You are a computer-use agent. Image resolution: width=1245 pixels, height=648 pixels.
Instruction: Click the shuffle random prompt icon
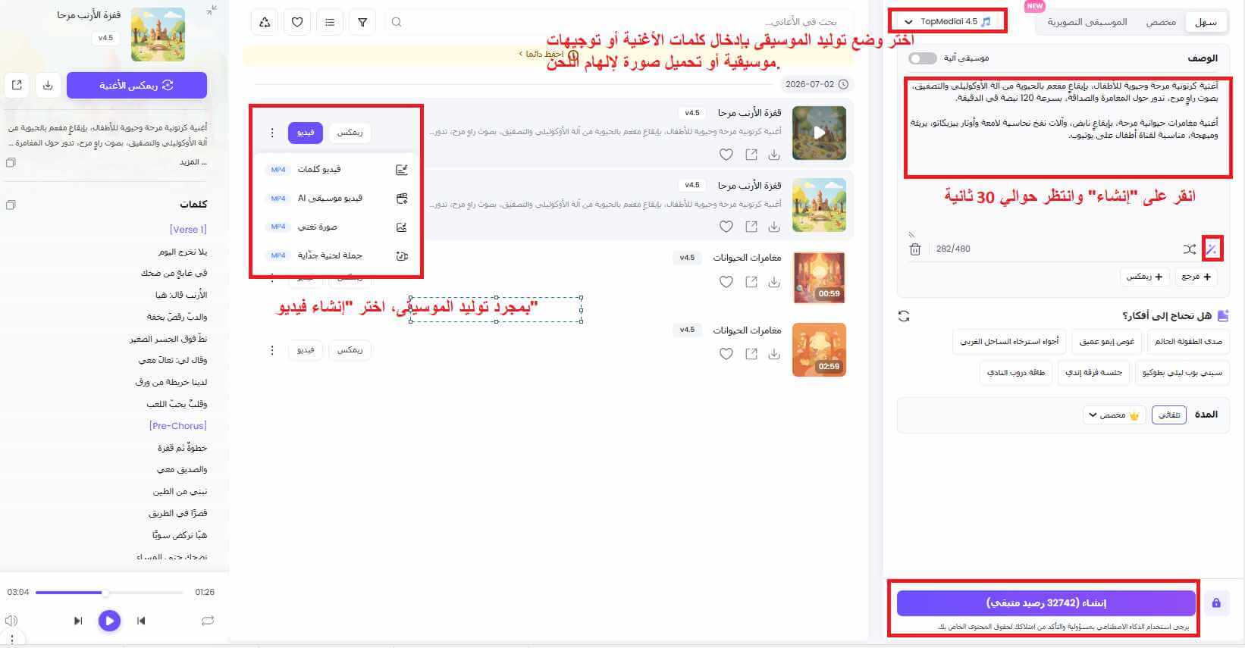[x=1189, y=249]
